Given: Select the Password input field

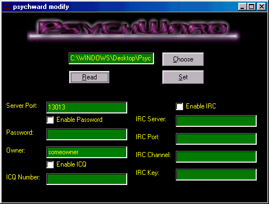Looking at the screenshot, I should point(87,134).
